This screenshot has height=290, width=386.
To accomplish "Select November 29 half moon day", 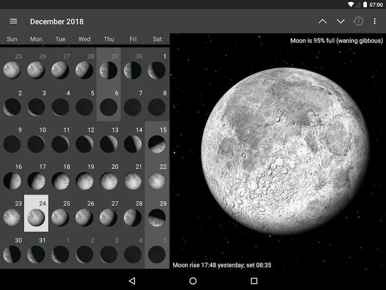I will [x=109, y=66].
